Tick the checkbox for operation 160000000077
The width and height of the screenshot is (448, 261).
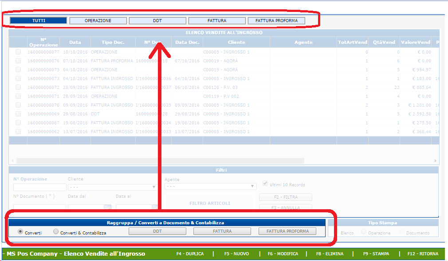tap(18, 52)
